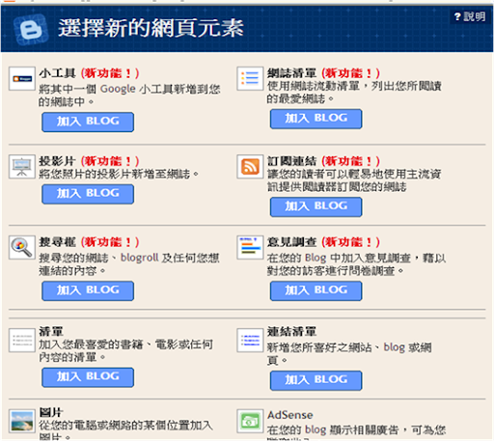Add 意見調查 with its 加入 BLOG button
The width and height of the screenshot is (494, 441).
point(316,290)
